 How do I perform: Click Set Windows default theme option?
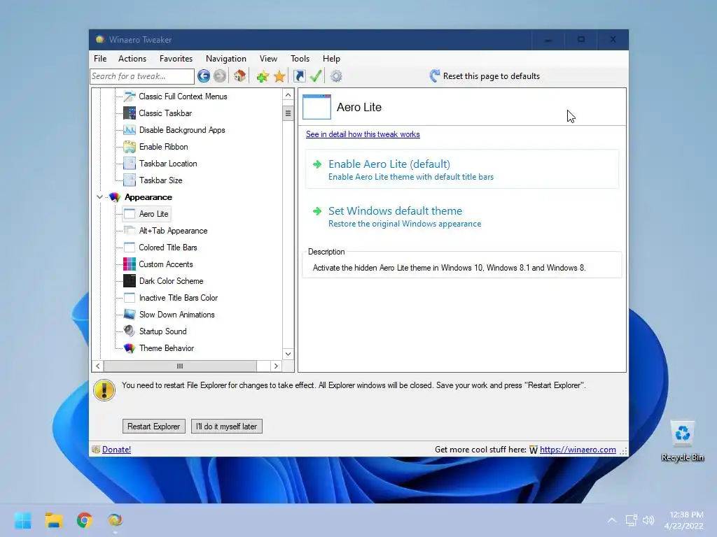click(x=462, y=217)
